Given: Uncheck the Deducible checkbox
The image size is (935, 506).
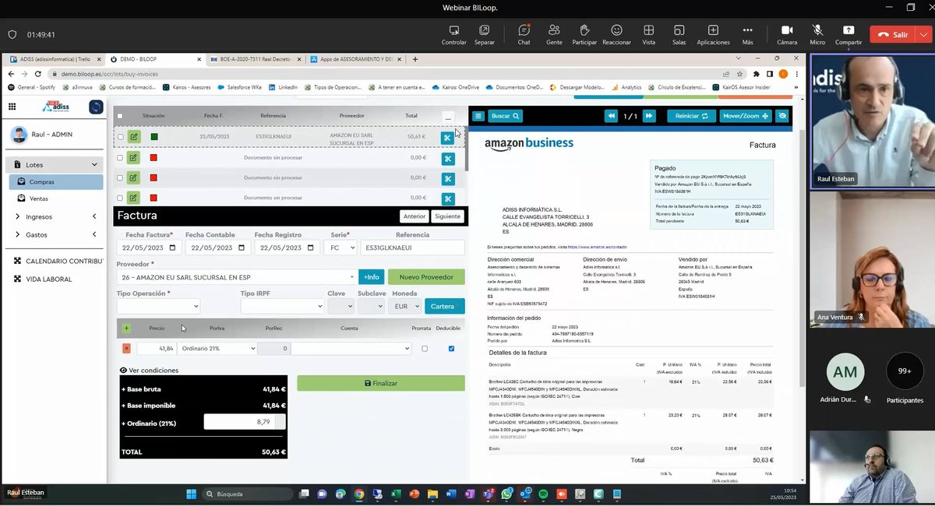Looking at the screenshot, I should tap(452, 349).
